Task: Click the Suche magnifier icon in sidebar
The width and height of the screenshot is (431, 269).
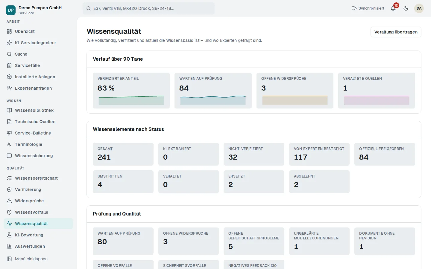Action: click(x=9, y=54)
